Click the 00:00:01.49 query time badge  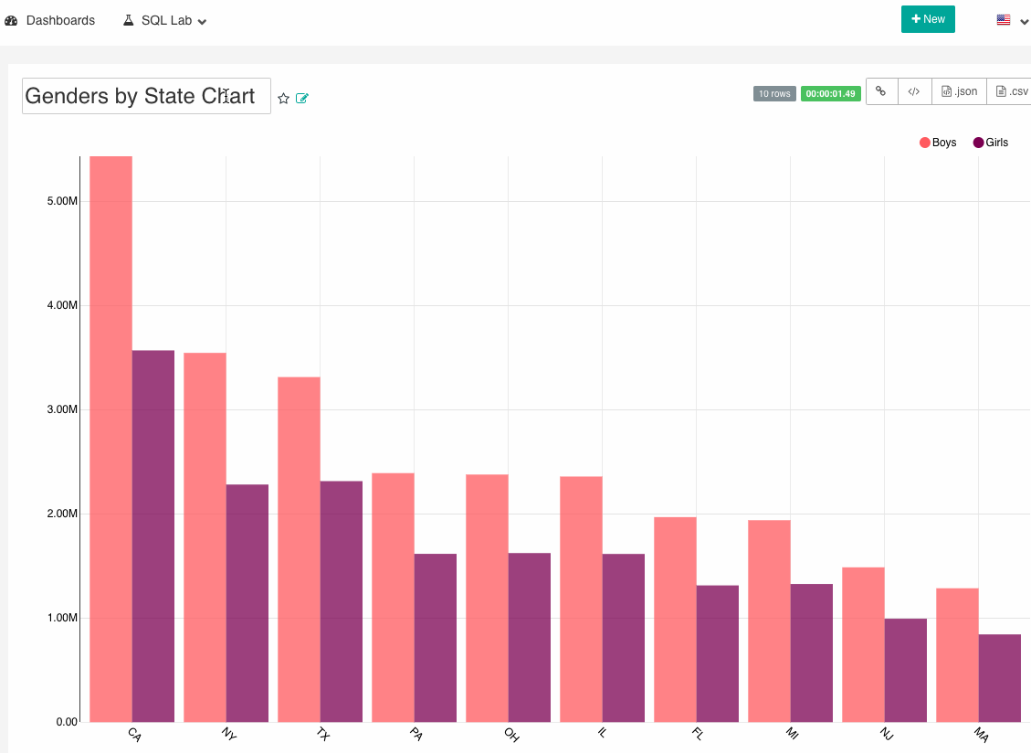coord(830,93)
